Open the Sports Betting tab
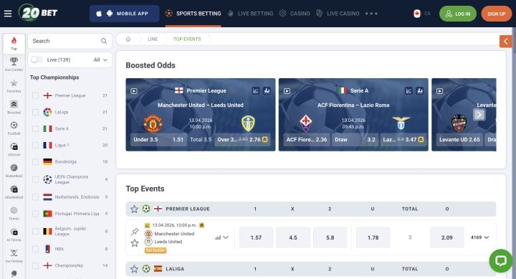This screenshot has height=279, width=516. click(x=193, y=14)
